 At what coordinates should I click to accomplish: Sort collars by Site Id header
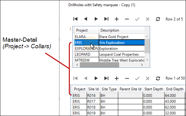(93, 89)
